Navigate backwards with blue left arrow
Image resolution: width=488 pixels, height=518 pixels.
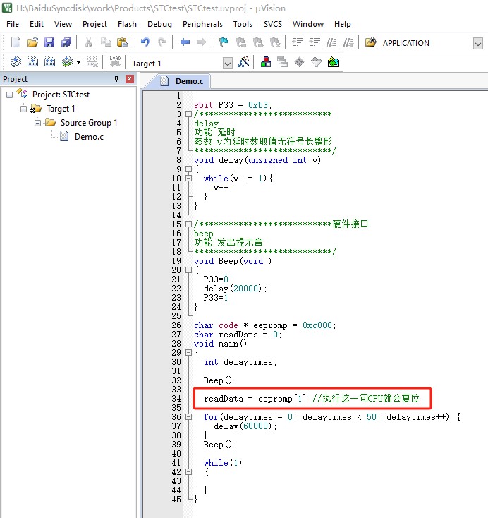point(185,42)
